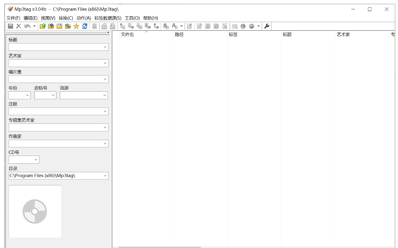Click the 艺术家 column header in file list
This screenshot has height=248, width=398.
pos(343,35)
